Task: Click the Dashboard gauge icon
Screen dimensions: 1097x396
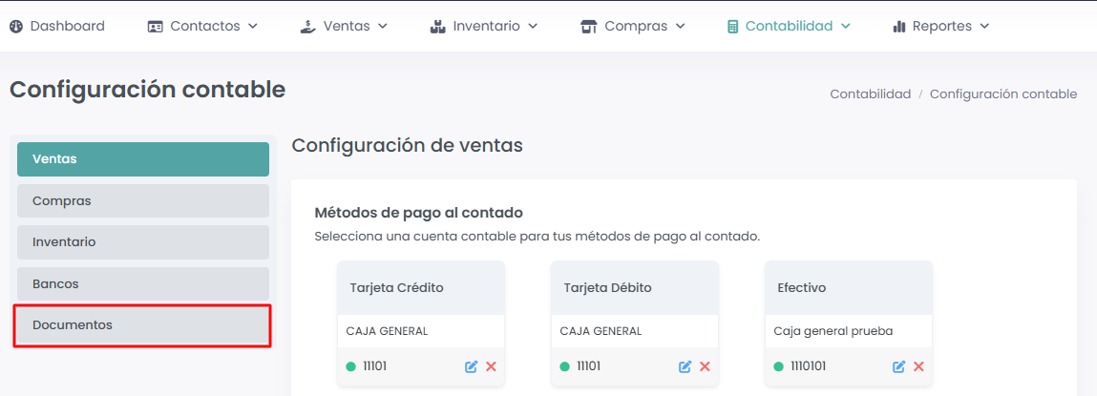Action: pyautogui.click(x=16, y=27)
